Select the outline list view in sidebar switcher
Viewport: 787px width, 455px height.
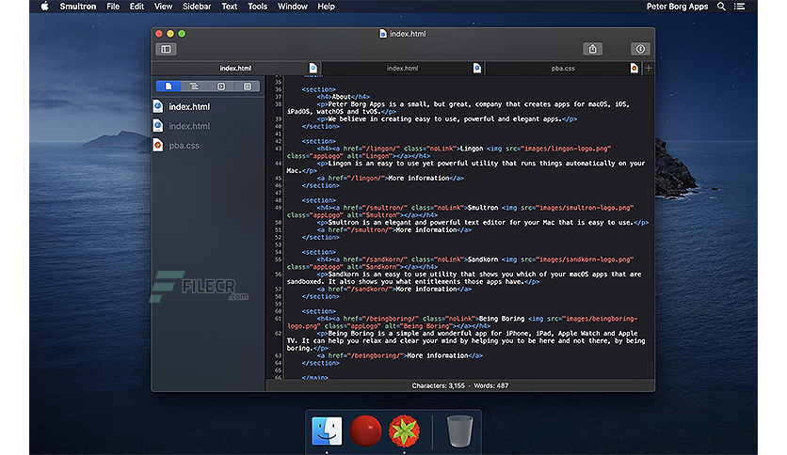pyautogui.click(x=194, y=86)
